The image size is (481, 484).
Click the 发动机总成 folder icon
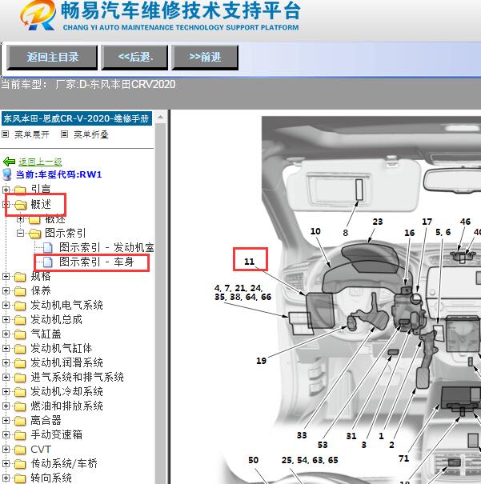click(20, 320)
